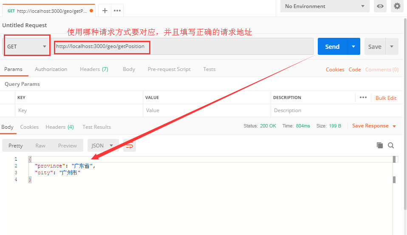Click the query param Value field
Screen dimensions: 407x235
[207, 110]
